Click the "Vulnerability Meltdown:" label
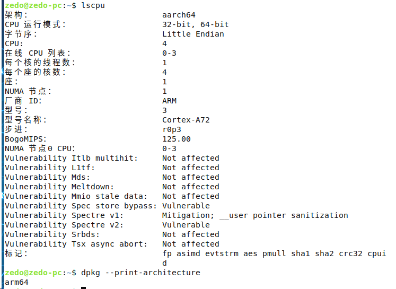This screenshot has width=396, height=289. [59, 187]
